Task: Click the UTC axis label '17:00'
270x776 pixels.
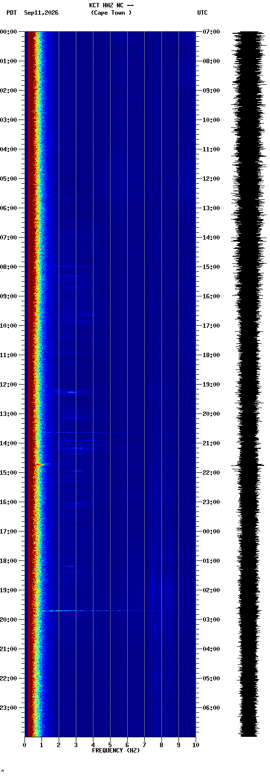Action: tap(211, 326)
